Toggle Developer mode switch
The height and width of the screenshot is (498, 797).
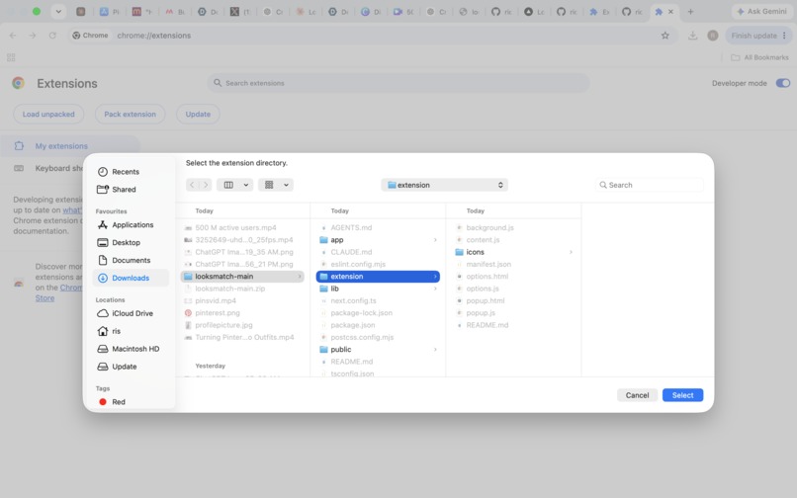[x=783, y=83]
